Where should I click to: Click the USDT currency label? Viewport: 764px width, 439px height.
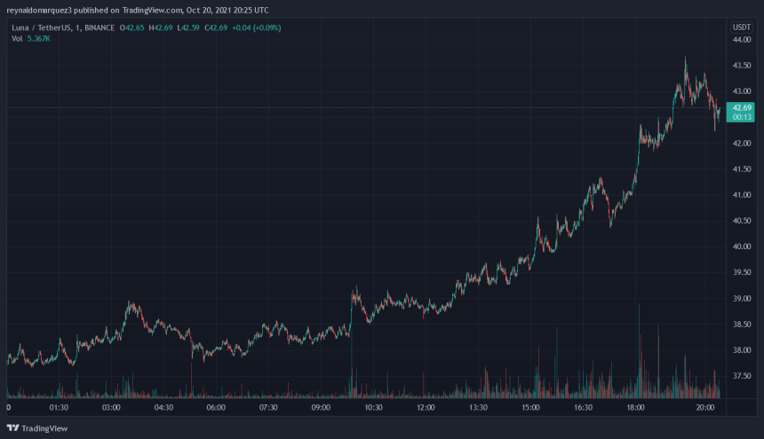(x=740, y=27)
